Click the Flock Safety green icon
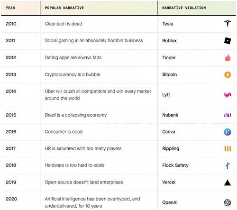237x210 pixels. click(228, 165)
